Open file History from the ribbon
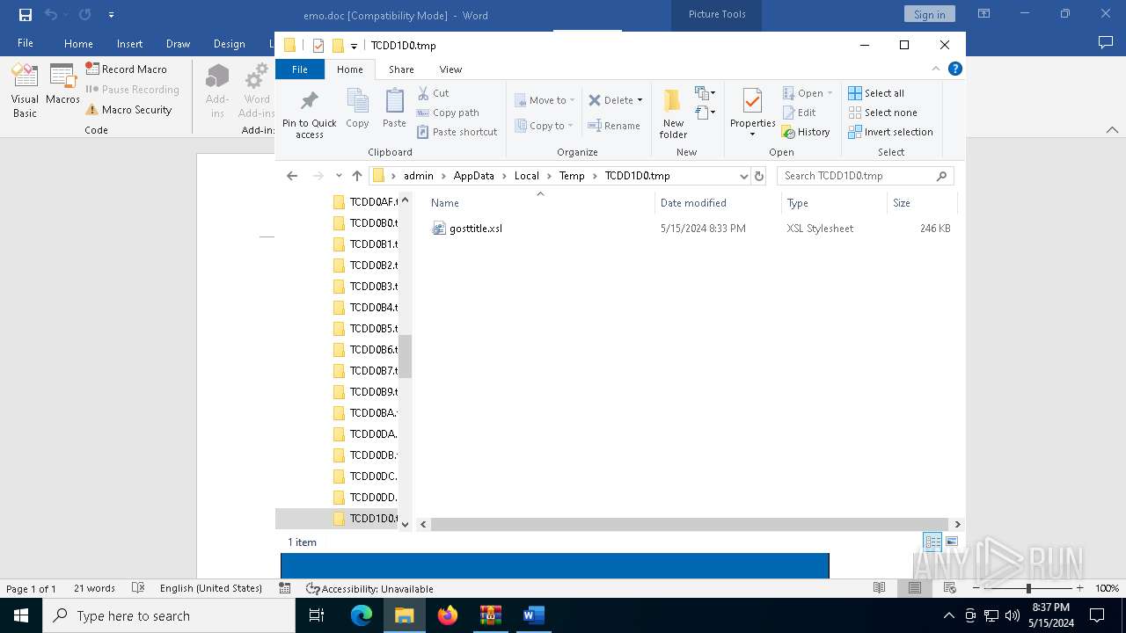The width and height of the screenshot is (1126, 633). point(806,132)
